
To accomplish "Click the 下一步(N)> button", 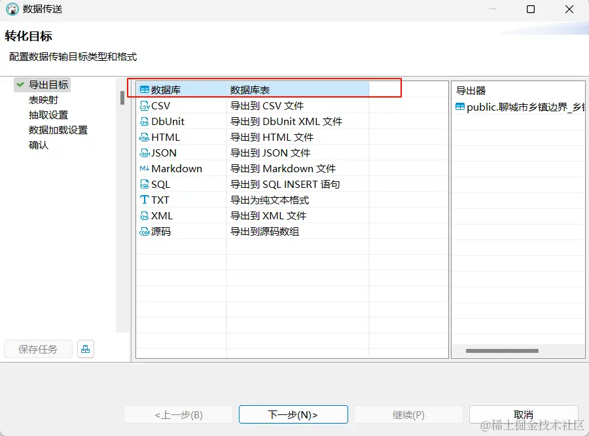I will tap(293, 414).
